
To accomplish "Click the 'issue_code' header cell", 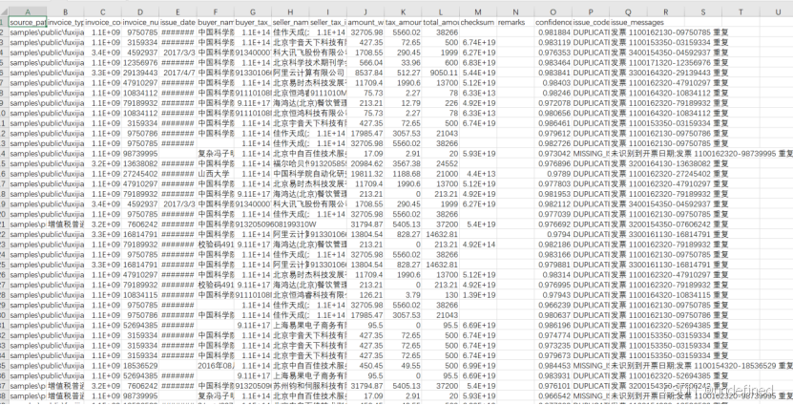I will pyautogui.click(x=591, y=22).
